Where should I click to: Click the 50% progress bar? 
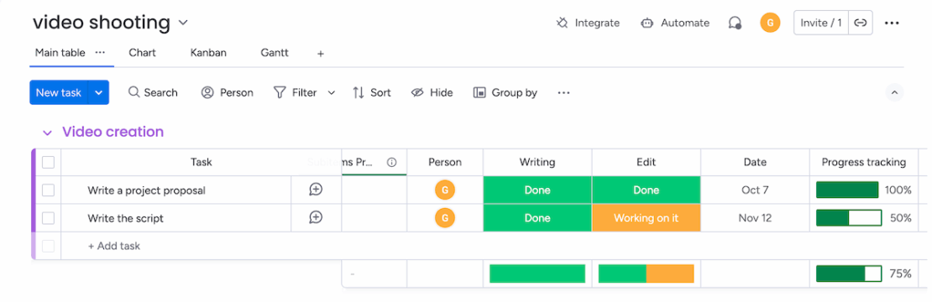pos(848,218)
